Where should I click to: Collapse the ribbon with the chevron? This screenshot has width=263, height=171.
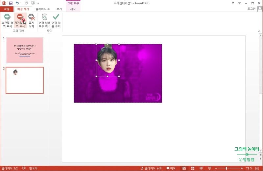[259, 31]
